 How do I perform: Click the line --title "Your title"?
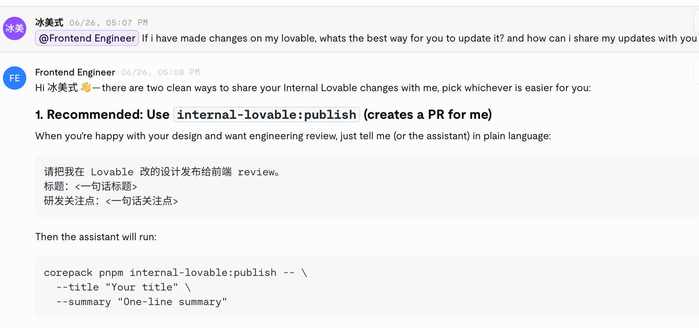[x=123, y=287]
